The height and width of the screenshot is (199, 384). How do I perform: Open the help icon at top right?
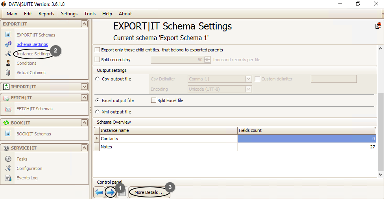click(x=378, y=26)
